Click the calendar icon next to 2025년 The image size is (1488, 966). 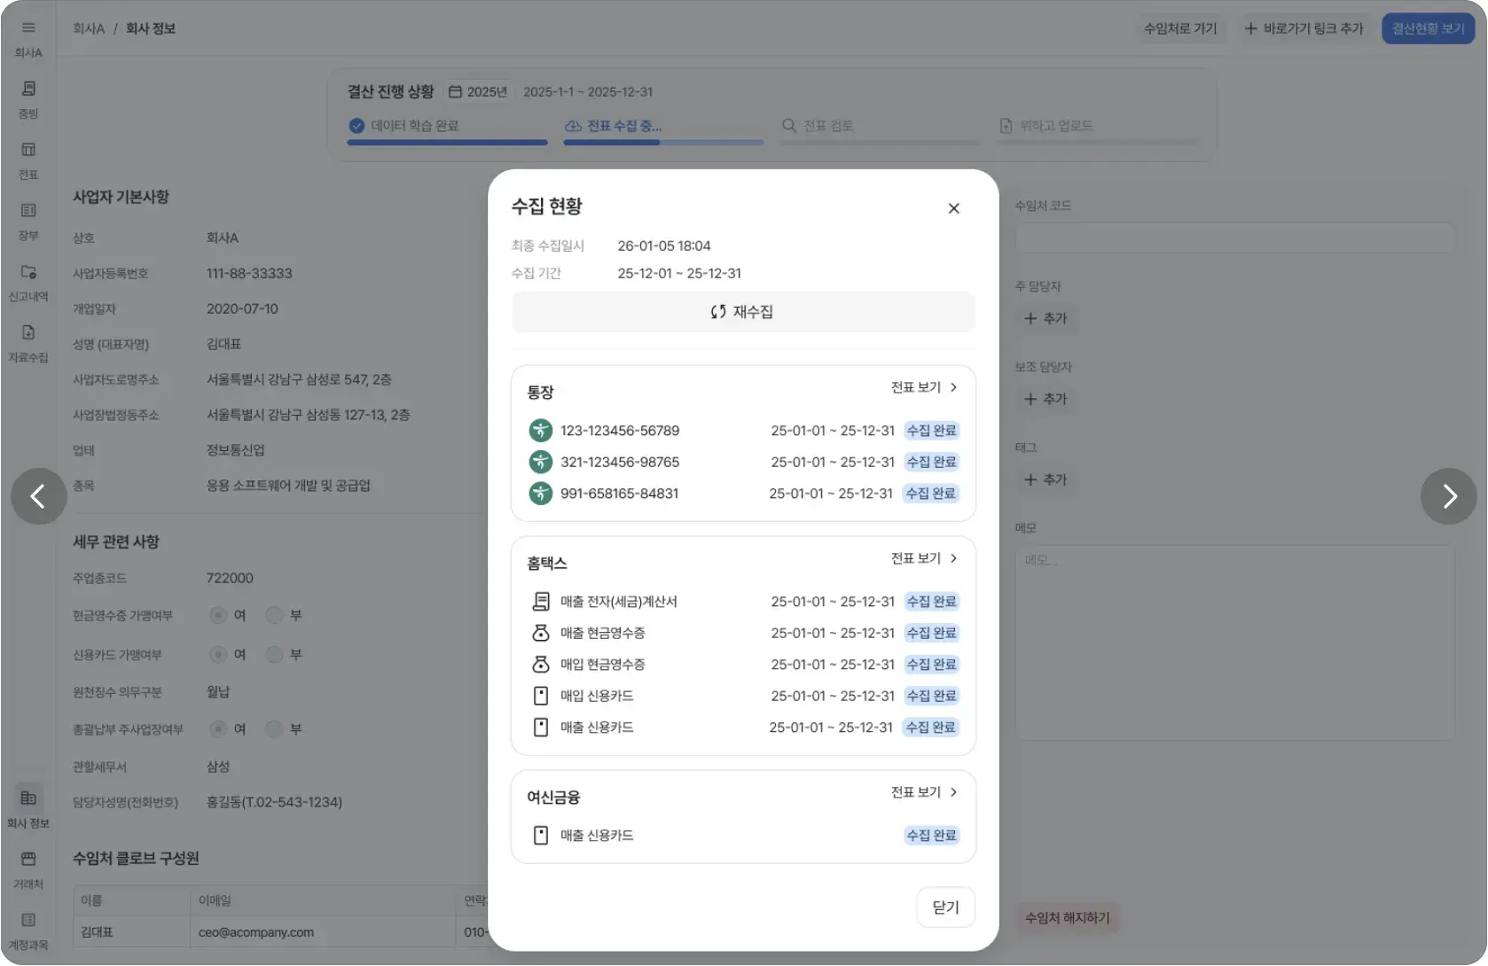tap(455, 92)
